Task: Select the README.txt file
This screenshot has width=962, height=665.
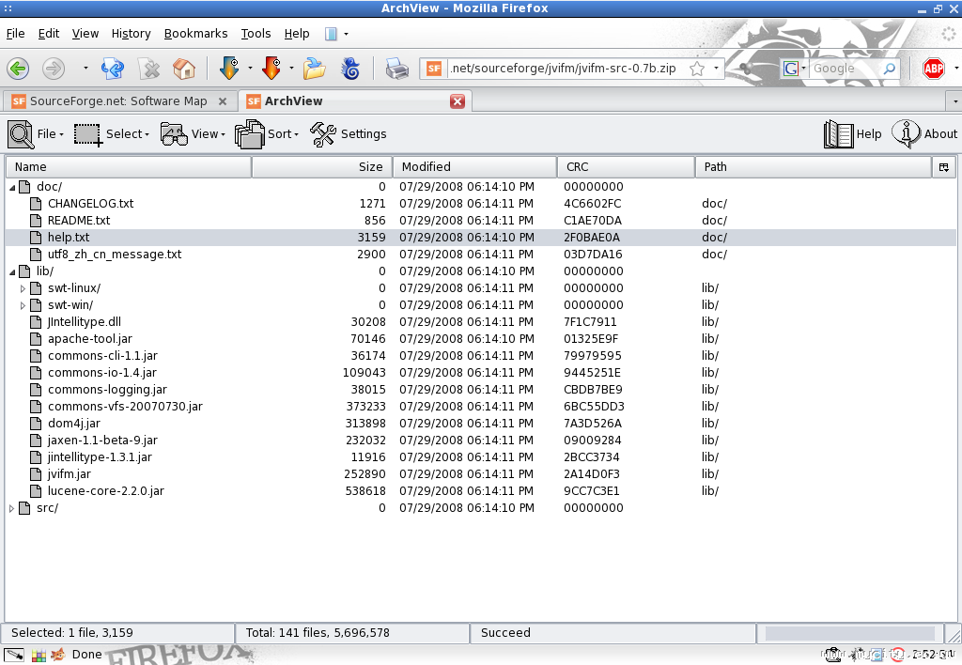Action: coord(79,220)
